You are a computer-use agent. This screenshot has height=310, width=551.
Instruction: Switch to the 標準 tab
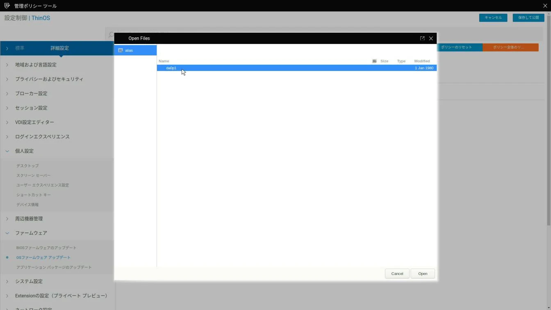[x=20, y=48]
